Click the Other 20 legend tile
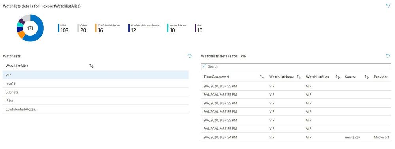 (82, 28)
